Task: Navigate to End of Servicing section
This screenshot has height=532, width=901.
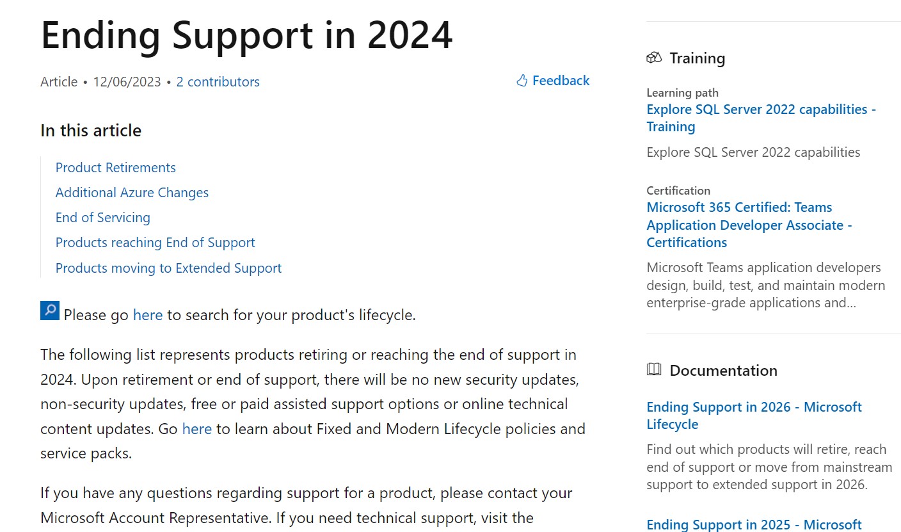Action: coord(102,218)
